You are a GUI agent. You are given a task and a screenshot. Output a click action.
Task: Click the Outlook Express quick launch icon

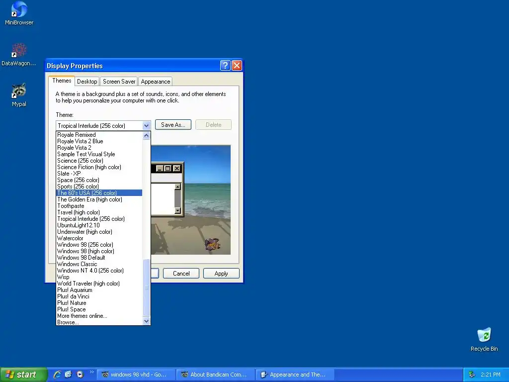pos(68,375)
